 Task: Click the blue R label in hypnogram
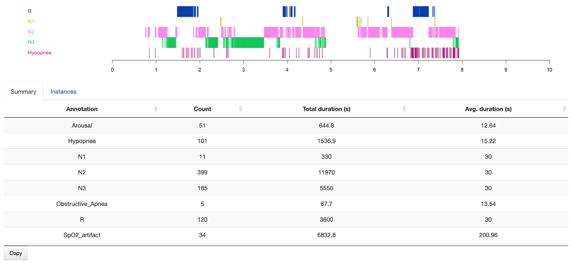30,11
